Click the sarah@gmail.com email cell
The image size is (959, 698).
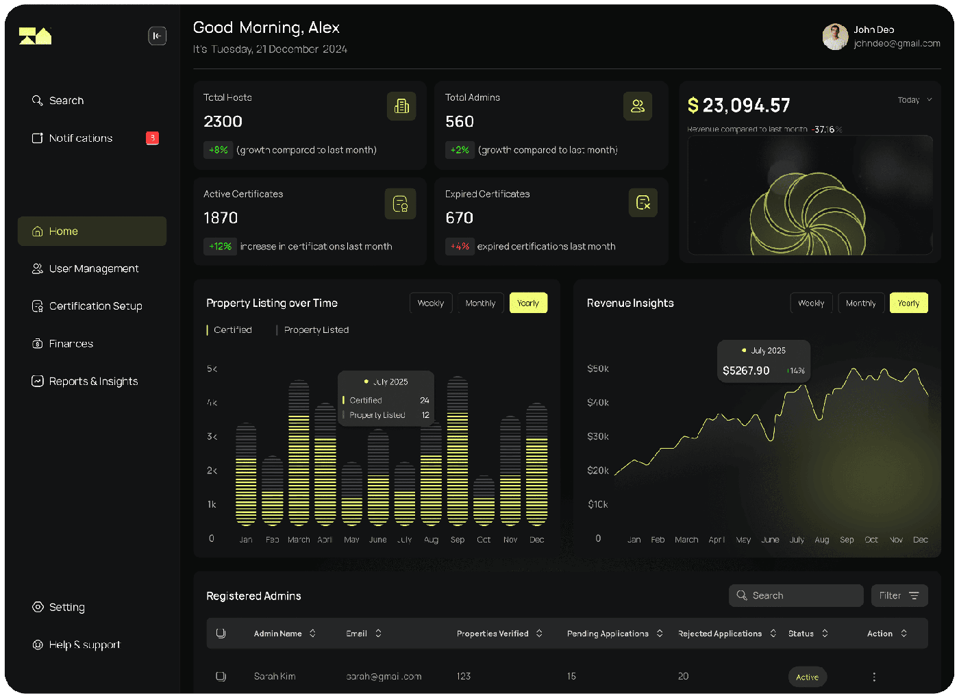384,677
